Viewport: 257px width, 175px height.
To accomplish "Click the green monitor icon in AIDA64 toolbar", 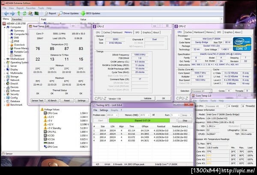I will [36, 13].
